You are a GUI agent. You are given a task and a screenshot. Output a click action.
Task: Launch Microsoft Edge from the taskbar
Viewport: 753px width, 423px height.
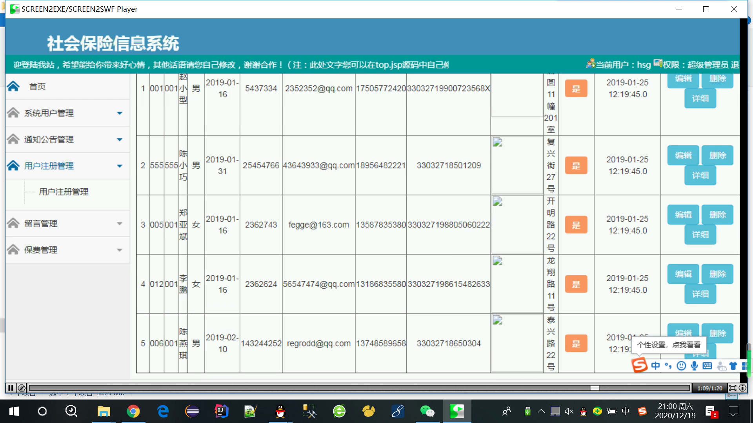(163, 411)
